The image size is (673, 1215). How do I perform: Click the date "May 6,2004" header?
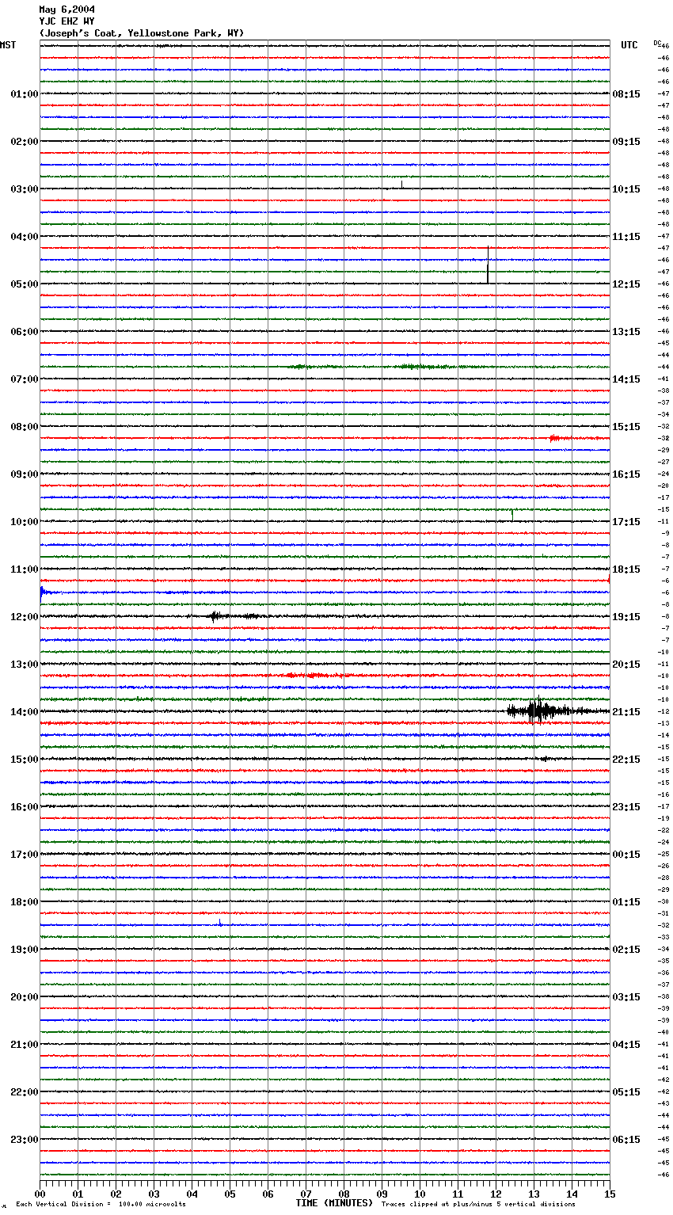coord(67,10)
